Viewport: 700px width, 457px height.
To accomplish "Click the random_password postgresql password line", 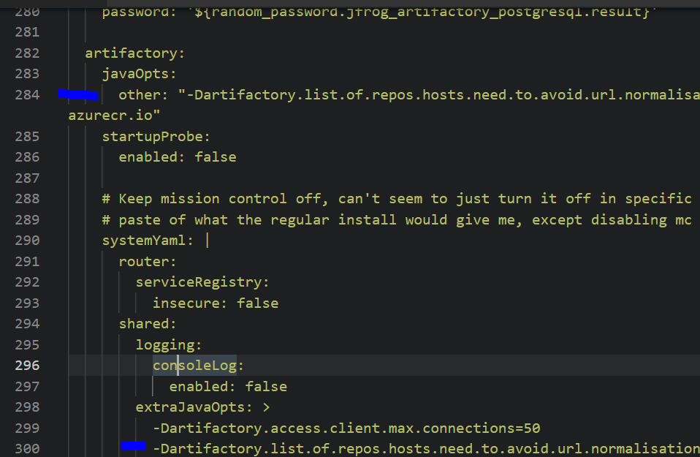I will (x=378, y=12).
